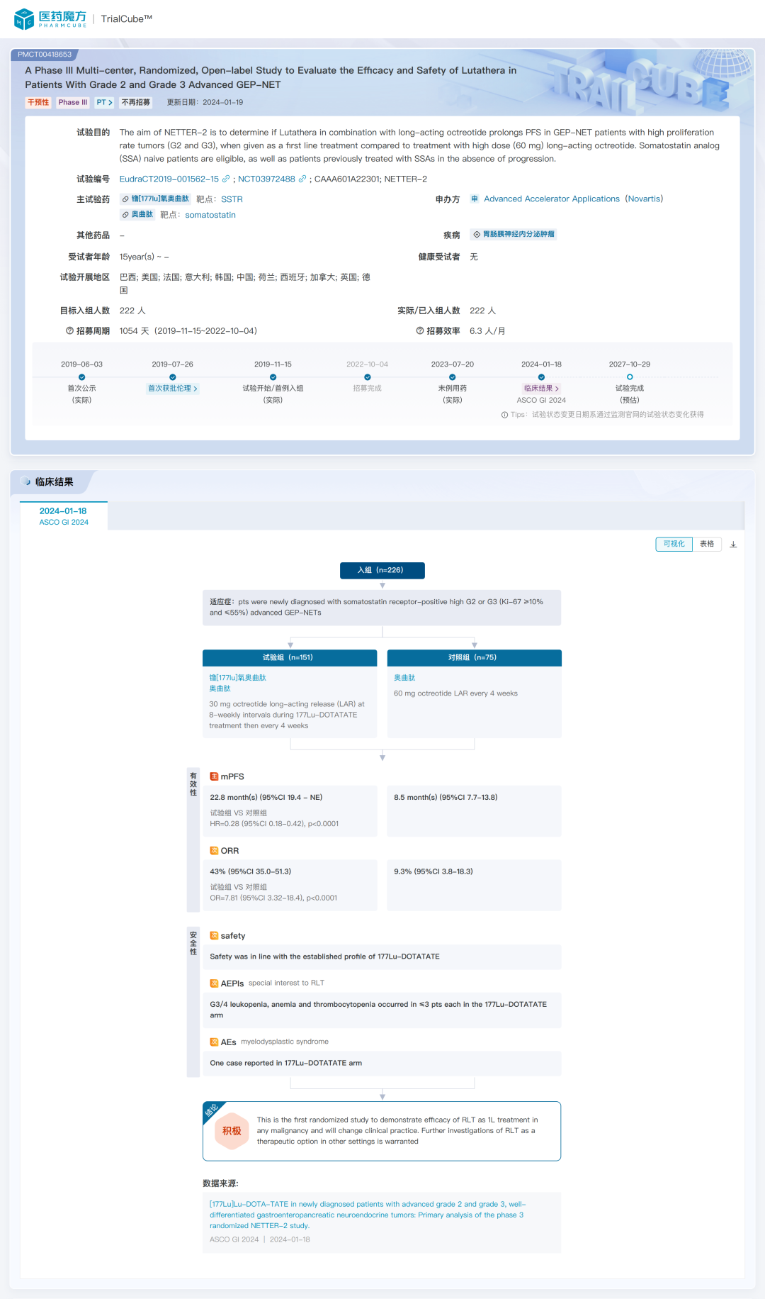
Task: Click the link icon next to NCT03972488
Action: [302, 179]
